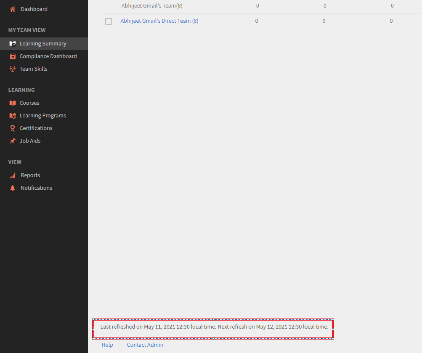Click the zero count for Abhijeet Gmail's Team

coord(257,5)
